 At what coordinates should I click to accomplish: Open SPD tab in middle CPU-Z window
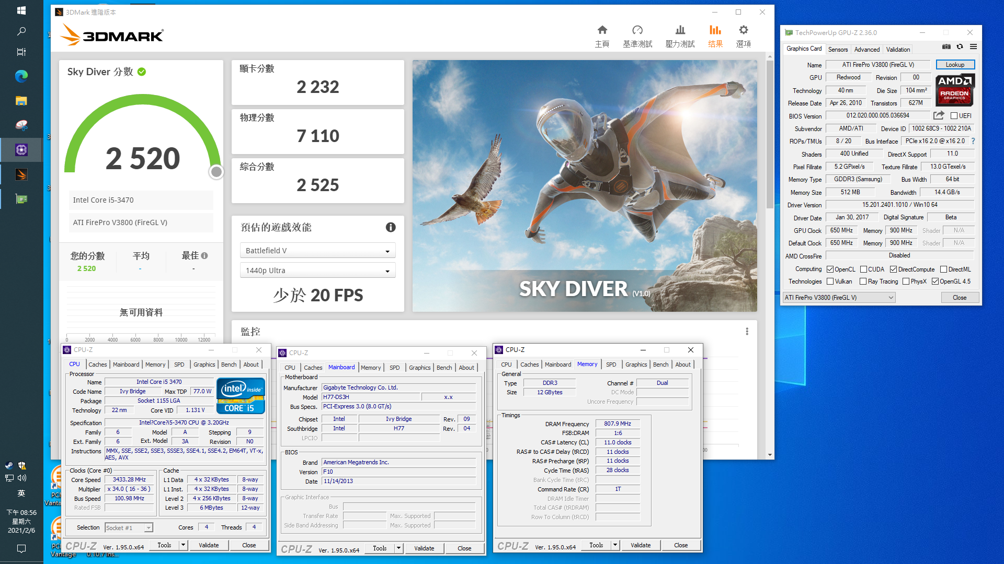coord(394,368)
